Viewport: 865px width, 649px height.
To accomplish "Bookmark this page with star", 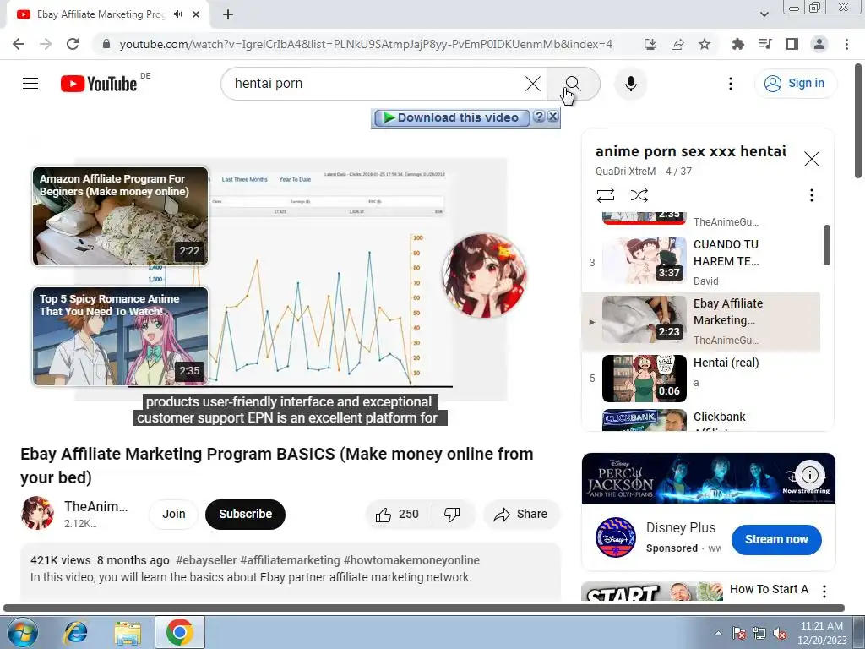I will click(705, 44).
